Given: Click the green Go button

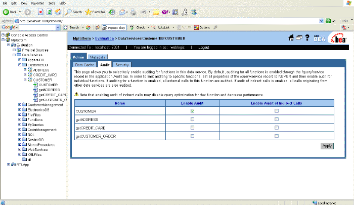Looking at the screenshot, I should coord(331,21).
